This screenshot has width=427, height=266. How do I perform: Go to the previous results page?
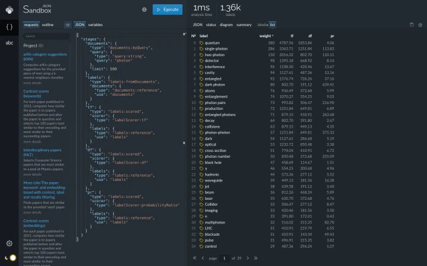[203, 258]
